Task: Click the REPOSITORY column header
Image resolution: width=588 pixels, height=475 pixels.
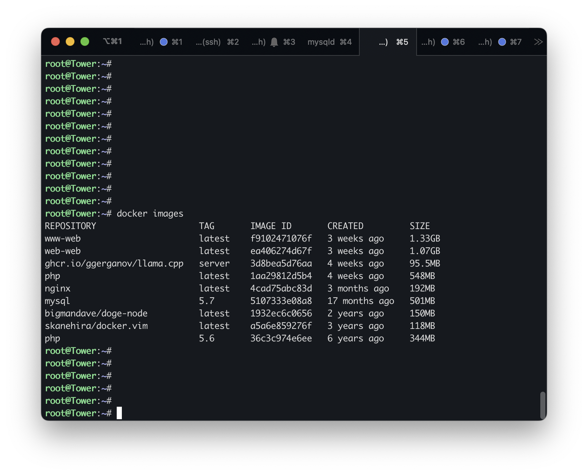Action: click(x=70, y=226)
